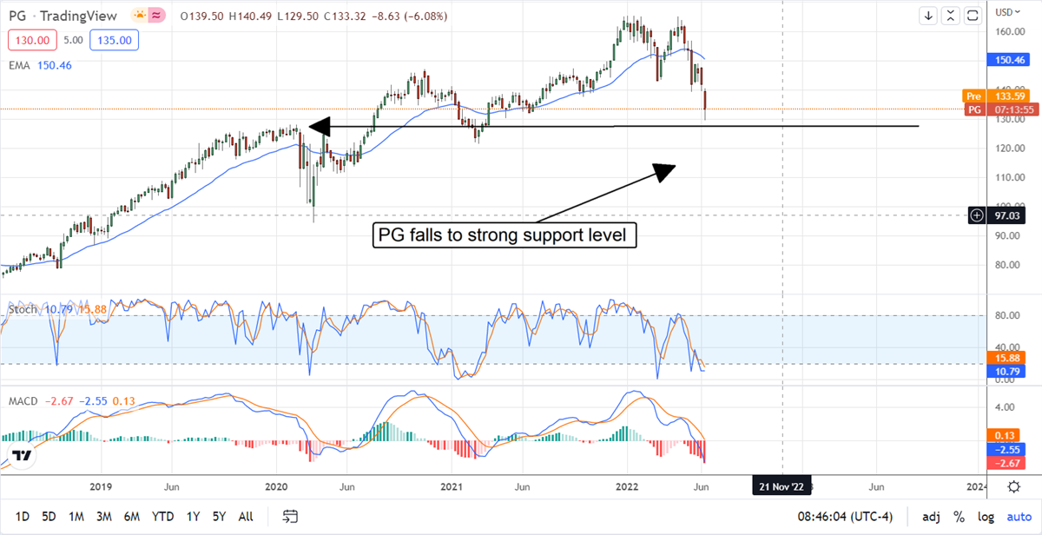Select the 'PG falls to strong support level' annotation
This screenshot has height=535, width=1042.
tap(505, 235)
